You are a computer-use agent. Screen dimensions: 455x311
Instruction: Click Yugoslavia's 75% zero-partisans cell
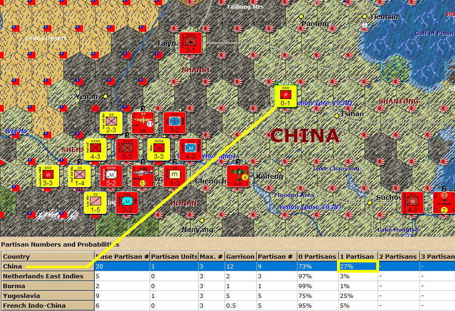[318, 296]
